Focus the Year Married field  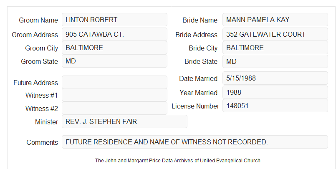(275, 92)
